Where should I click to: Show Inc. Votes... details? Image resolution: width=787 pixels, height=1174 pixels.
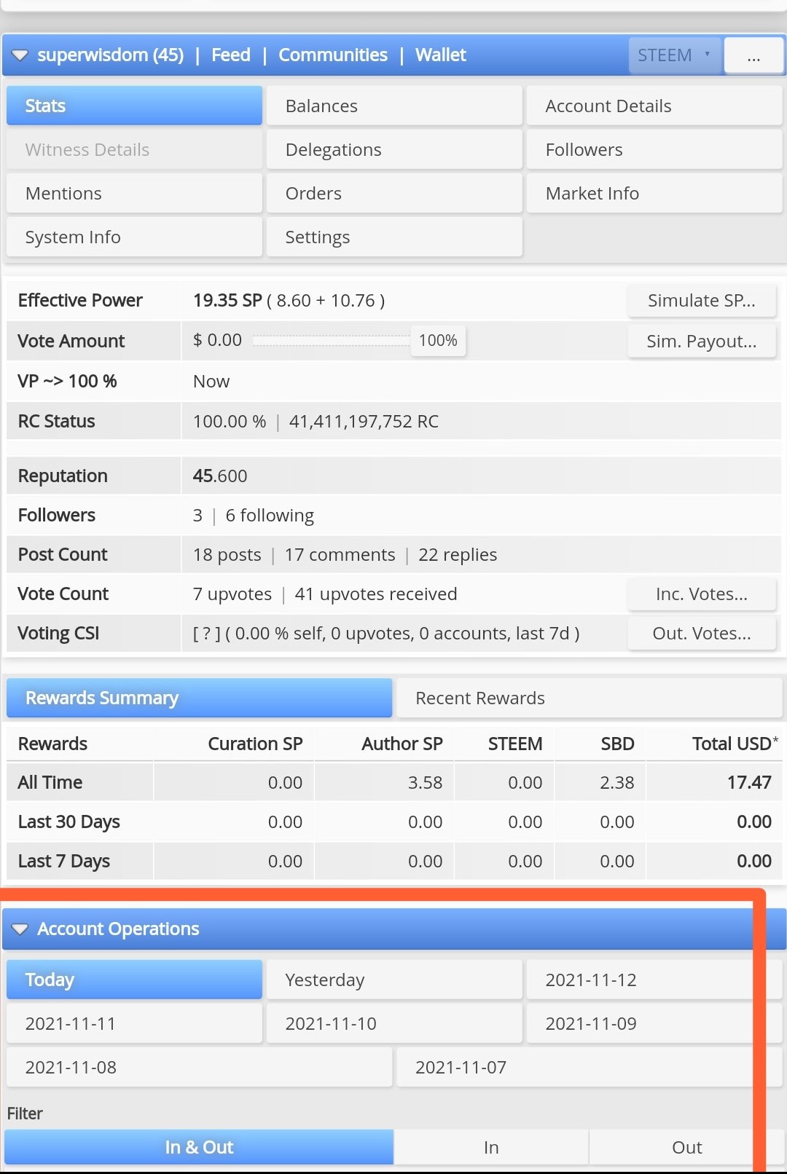tap(702, 594)
